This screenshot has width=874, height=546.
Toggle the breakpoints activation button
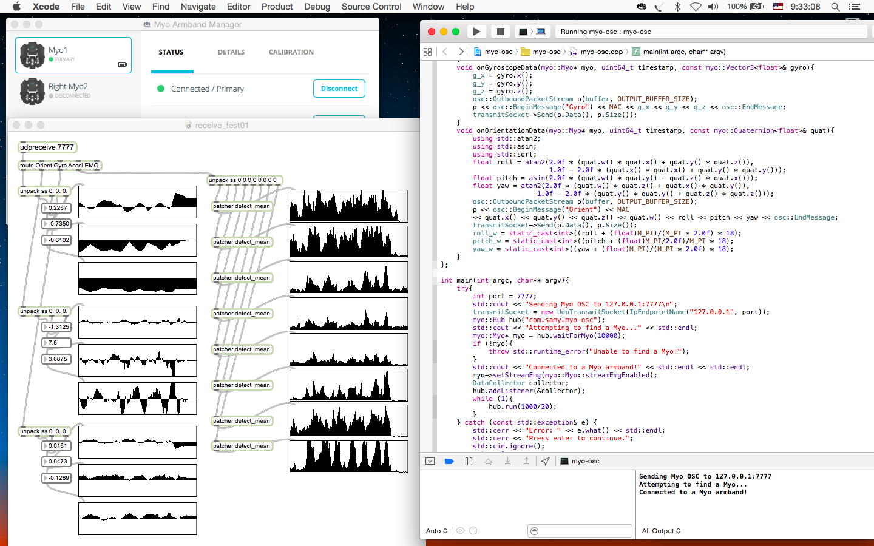pos(449,461)
